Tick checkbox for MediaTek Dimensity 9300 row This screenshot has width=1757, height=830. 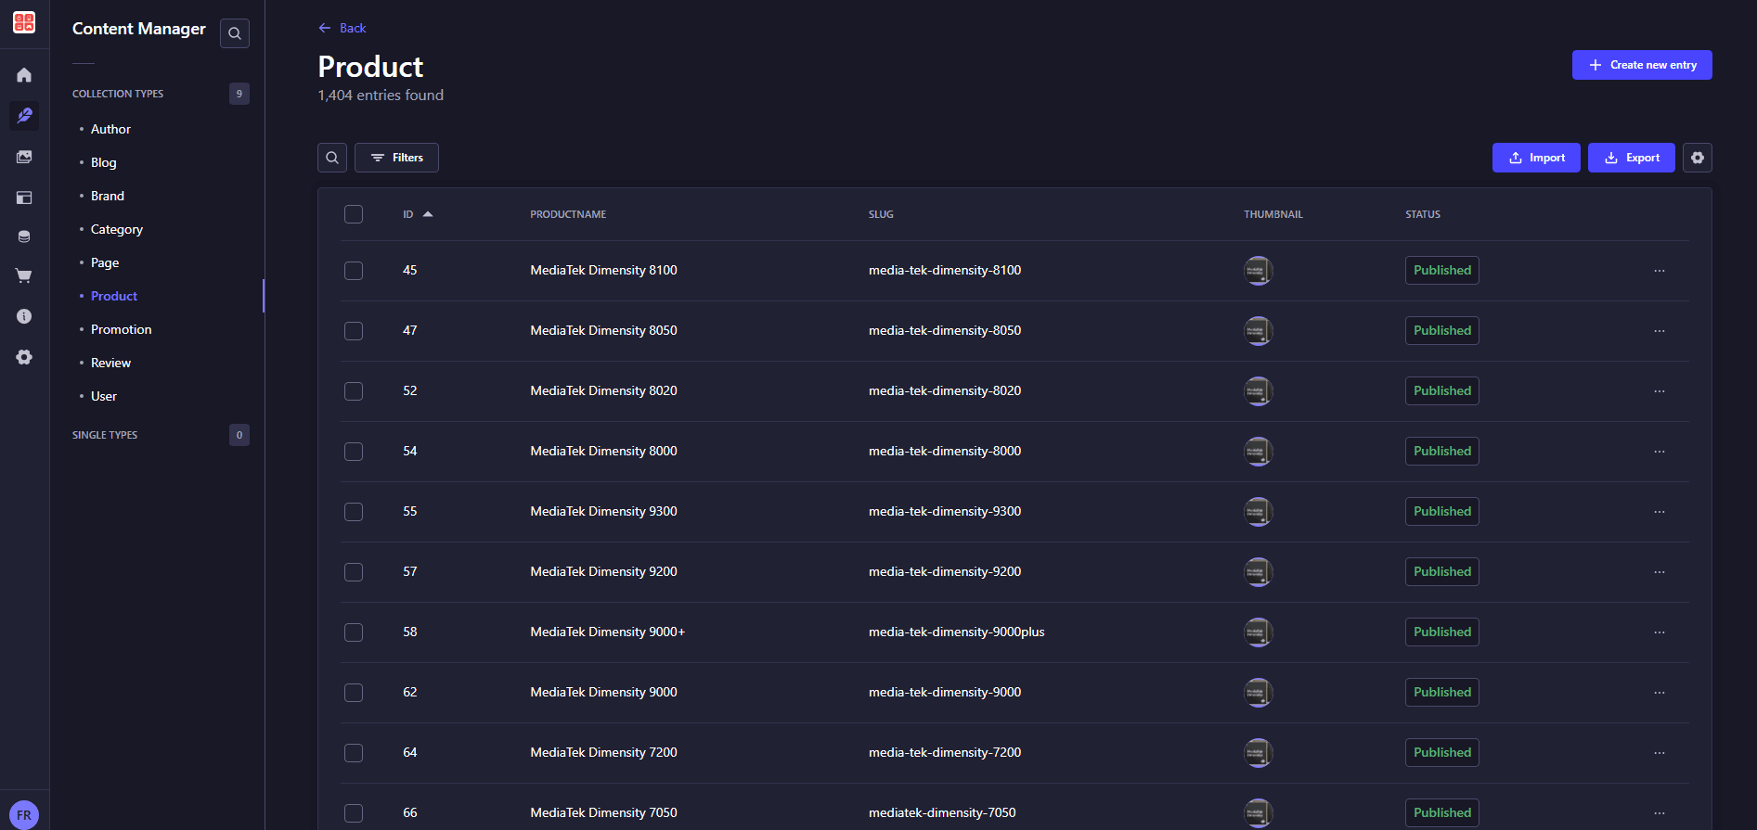[354, 512]
